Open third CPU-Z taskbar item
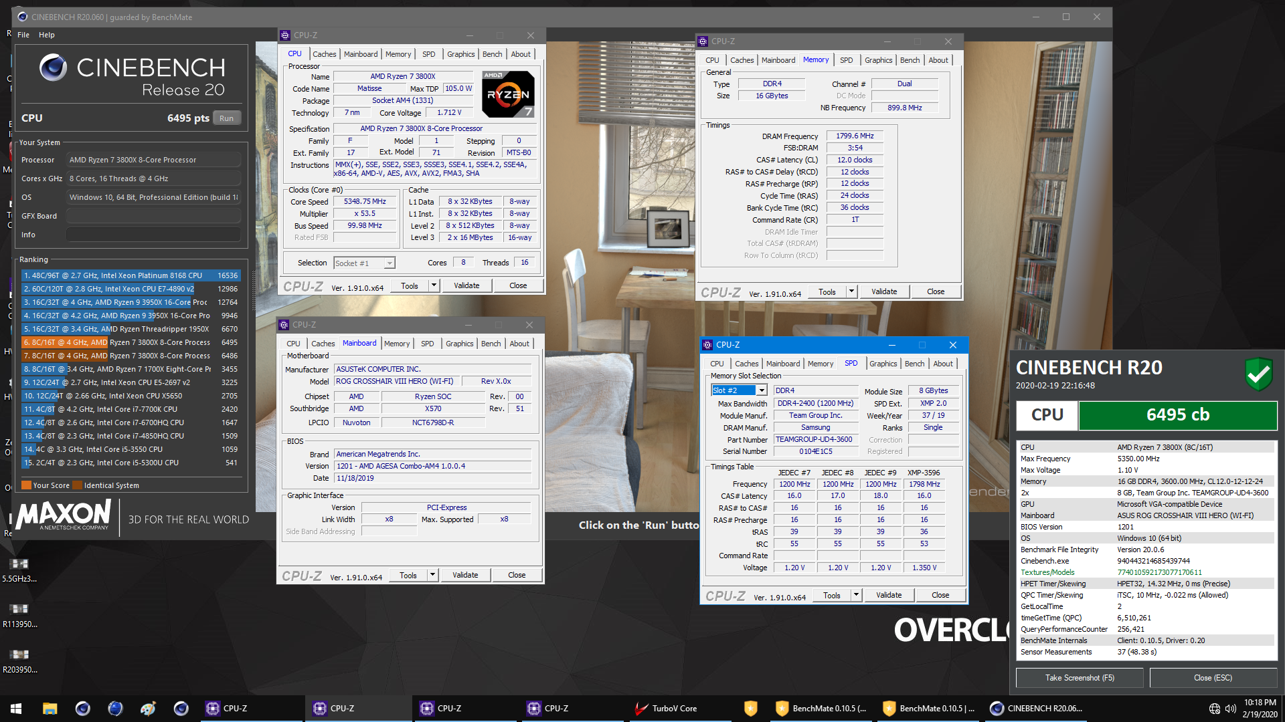 point(466,709)
